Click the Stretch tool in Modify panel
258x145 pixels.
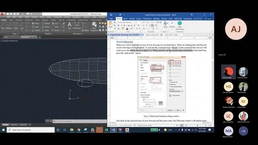[36, 31]
